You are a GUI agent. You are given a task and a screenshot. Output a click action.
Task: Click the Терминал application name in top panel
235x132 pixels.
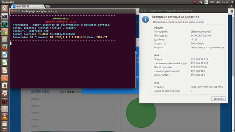point(7,2)
